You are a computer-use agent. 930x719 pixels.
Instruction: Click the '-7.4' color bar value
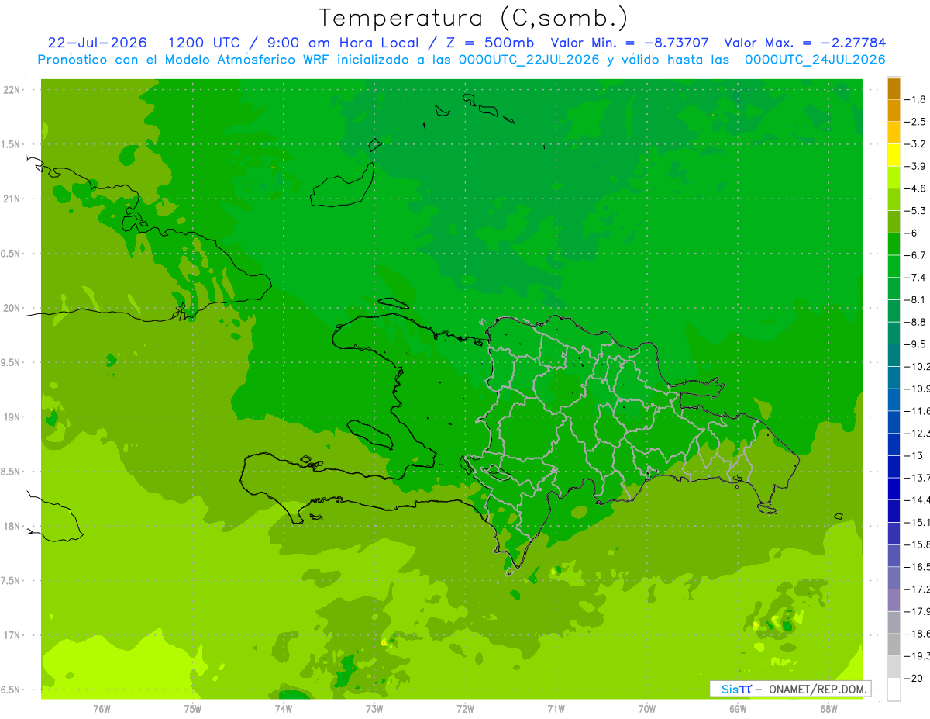coord(915,278)
